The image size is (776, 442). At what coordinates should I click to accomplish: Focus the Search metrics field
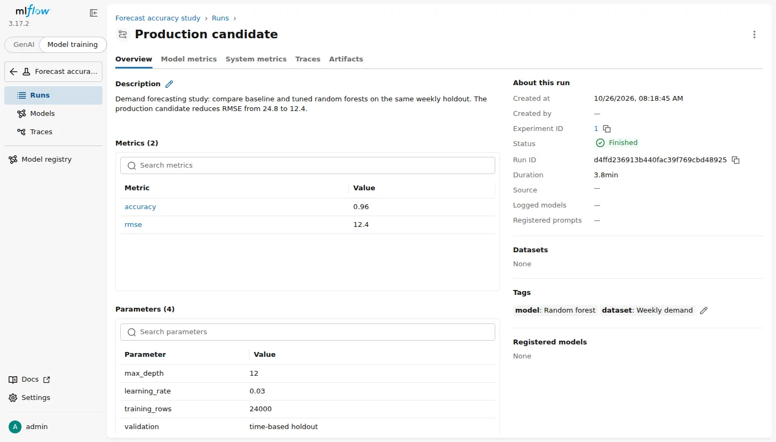click(308, 165)
